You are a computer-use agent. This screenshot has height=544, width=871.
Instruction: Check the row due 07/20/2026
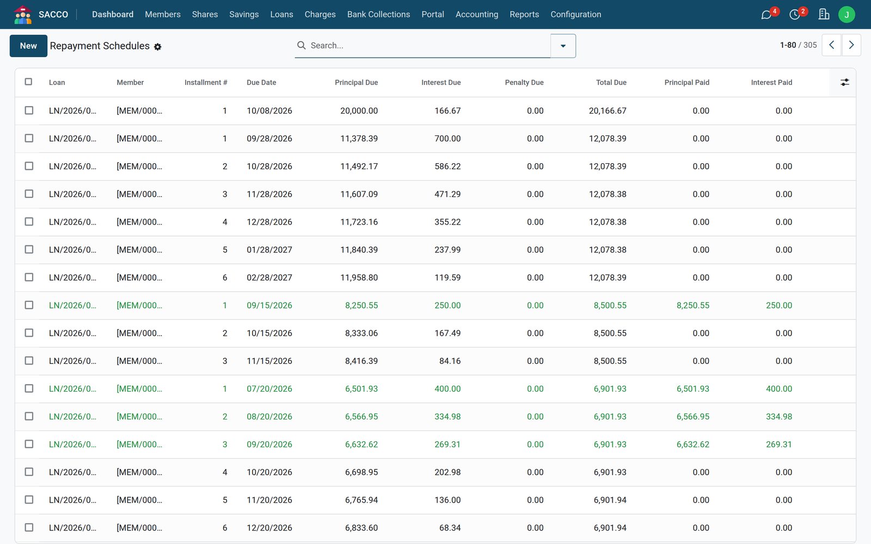[29, 388]
